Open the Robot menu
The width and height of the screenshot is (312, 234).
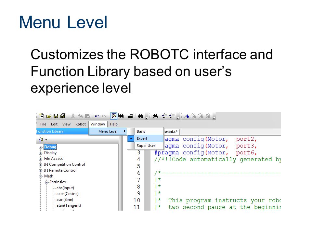tap(80, 124)
